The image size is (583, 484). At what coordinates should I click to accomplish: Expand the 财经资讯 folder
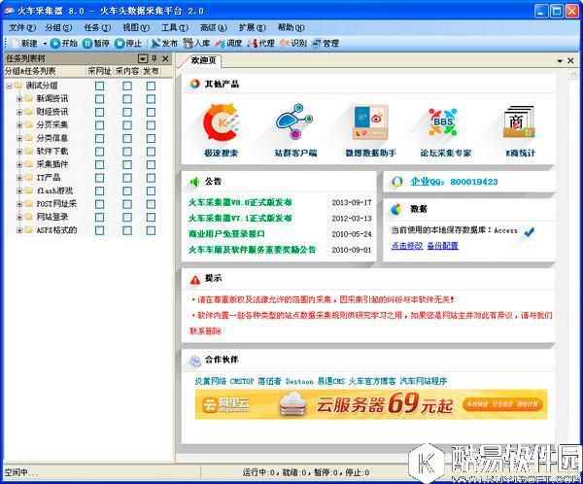(x=19, y=112)
